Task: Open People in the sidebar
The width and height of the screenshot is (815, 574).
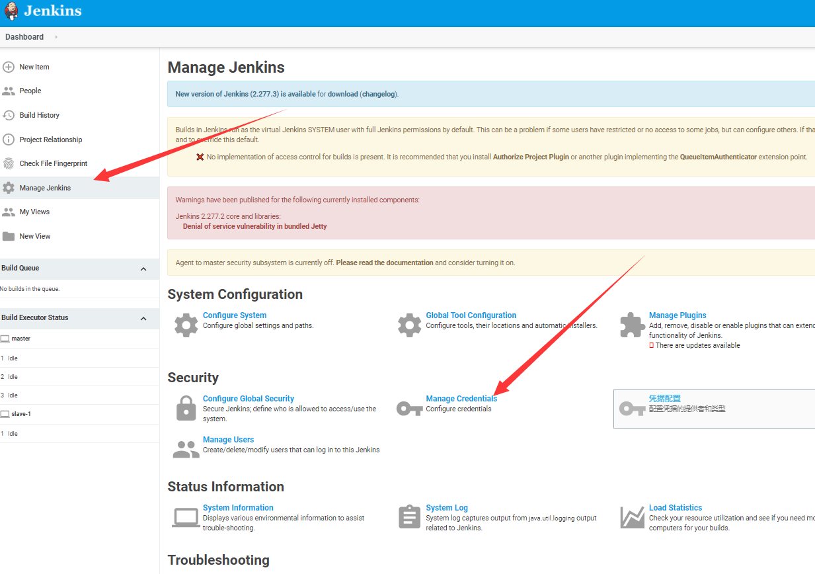Action: click(x=30, y=91)
